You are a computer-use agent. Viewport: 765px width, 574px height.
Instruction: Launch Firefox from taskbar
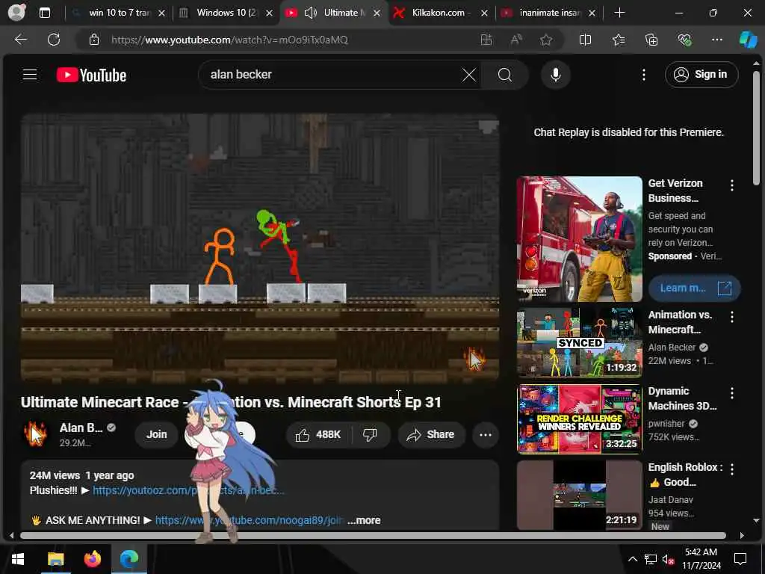pos(92,559)
